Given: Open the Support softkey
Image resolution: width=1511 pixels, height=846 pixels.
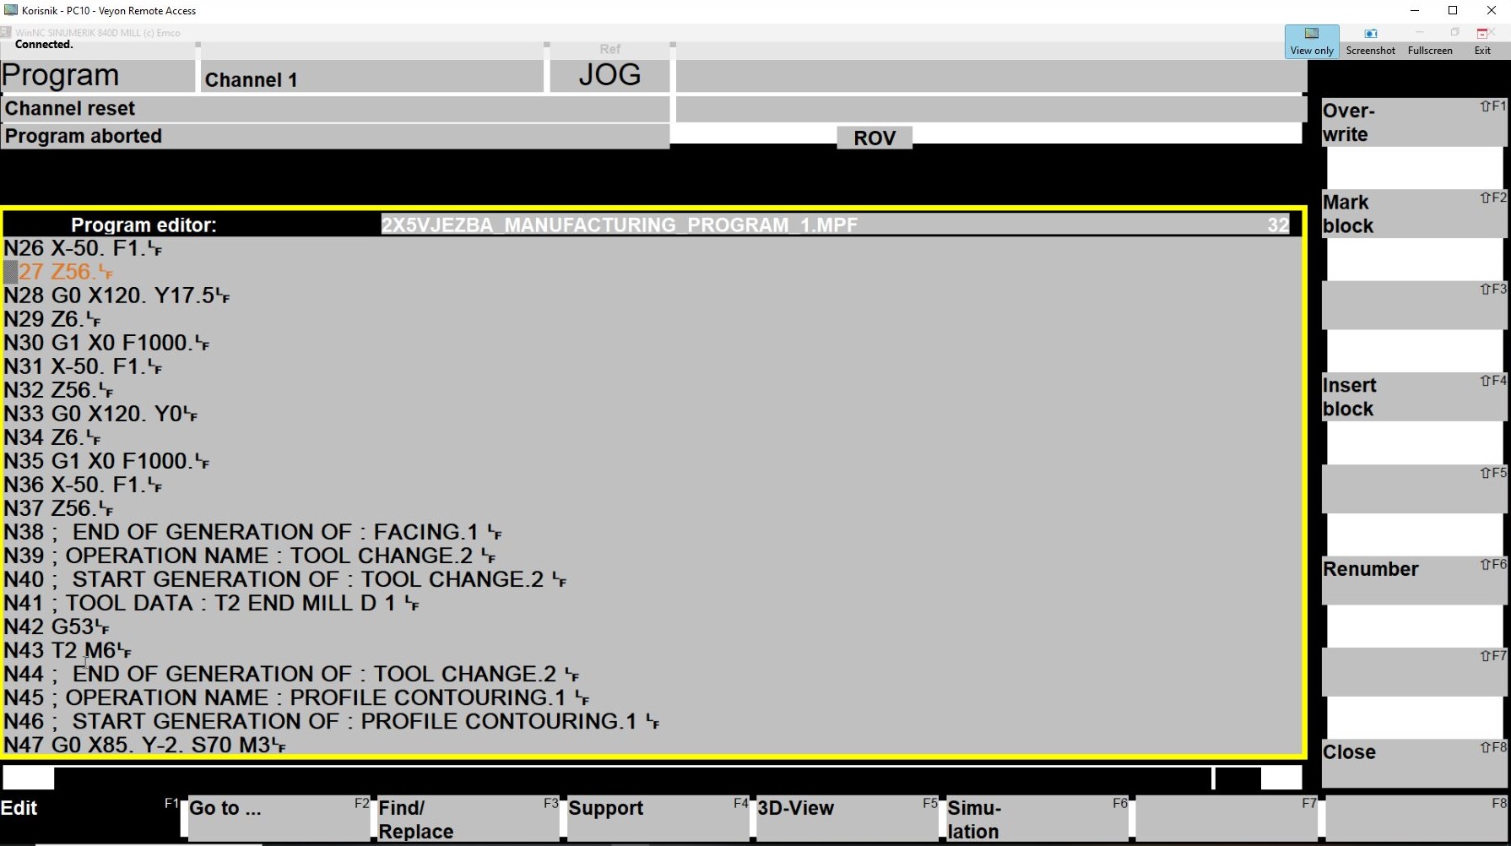Looking at the screenshot, I should tap(657, 817).
